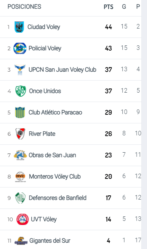Viewport: 147px width, 249px height.
Task: Click the Ciudad Voley team logo
Action: pyautogui.click(x=19, y=27)
